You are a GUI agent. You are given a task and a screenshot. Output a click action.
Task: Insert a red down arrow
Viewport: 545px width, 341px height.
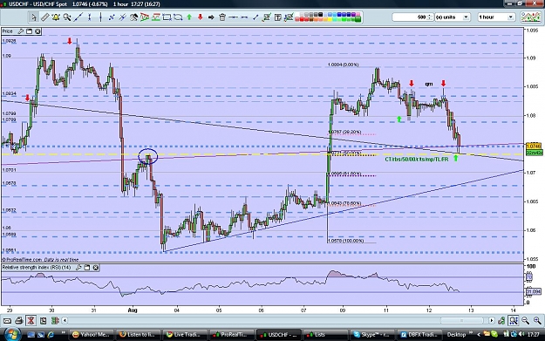[x=201, y=17]
